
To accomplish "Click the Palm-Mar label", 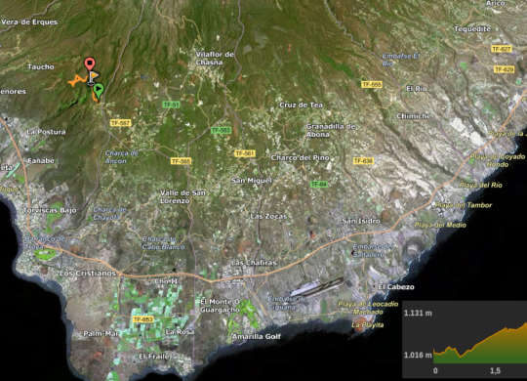I will point(101,334).
